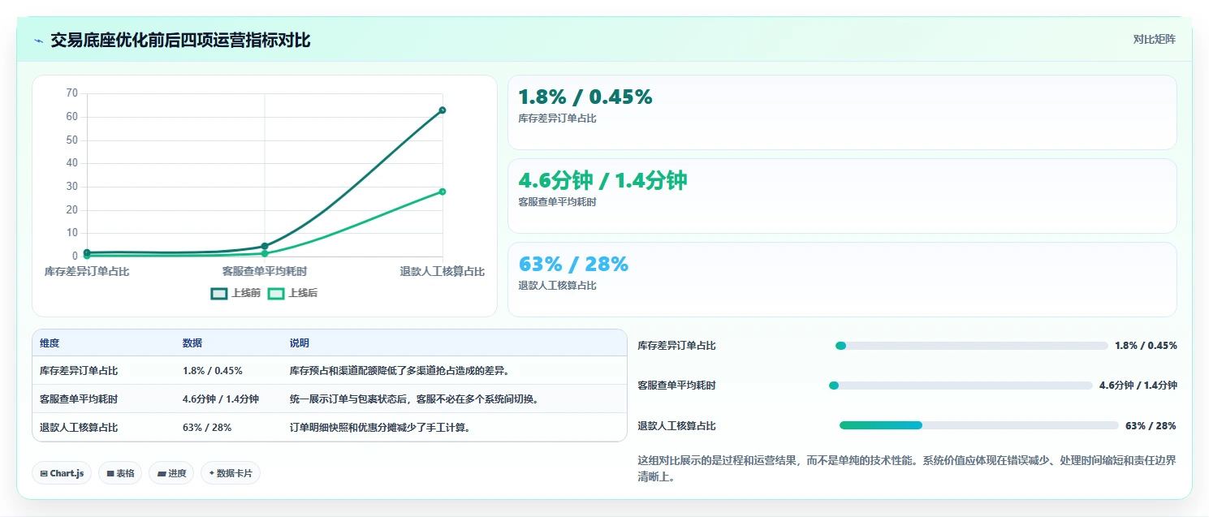Screen dimensions: 1209x517
Task: Select the 4.6分钟 / 1.4分钟 stat card
Action: coord(842,196)
